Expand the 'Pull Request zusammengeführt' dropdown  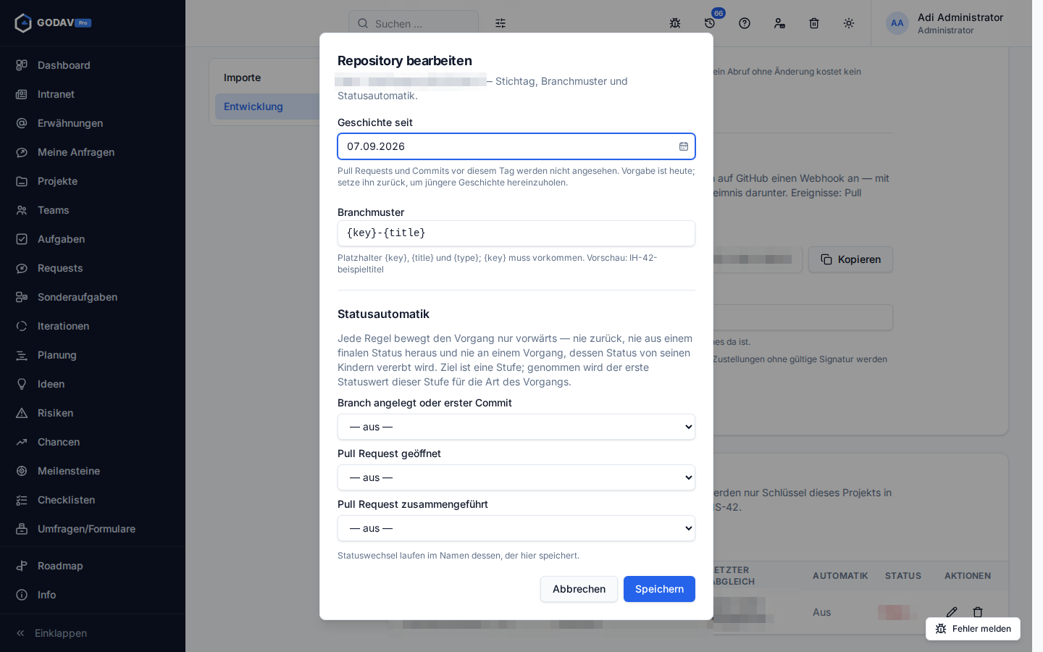point(516,528)
